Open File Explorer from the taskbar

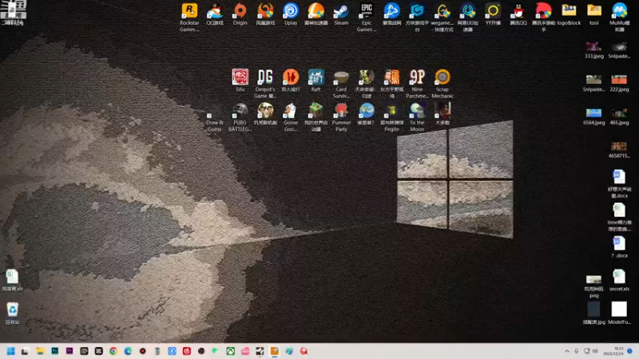pyautogui.click(x=40, y=351)
